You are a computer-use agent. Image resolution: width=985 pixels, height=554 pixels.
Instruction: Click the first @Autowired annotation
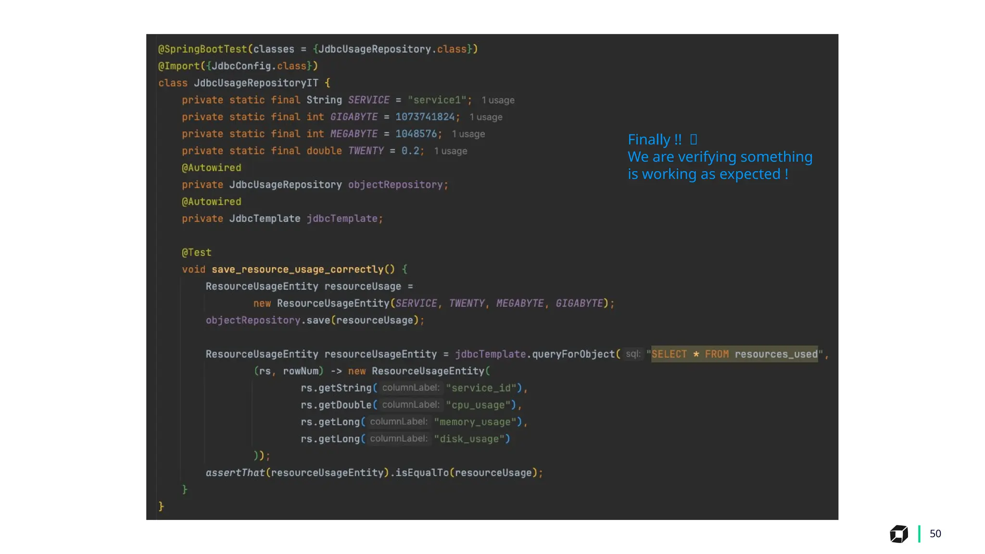point(211,168)
